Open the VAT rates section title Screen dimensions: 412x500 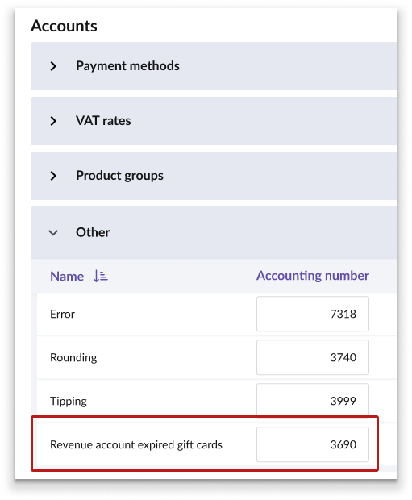coord(103,121)
